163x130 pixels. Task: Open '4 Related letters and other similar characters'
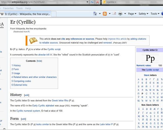coord(34,77)
